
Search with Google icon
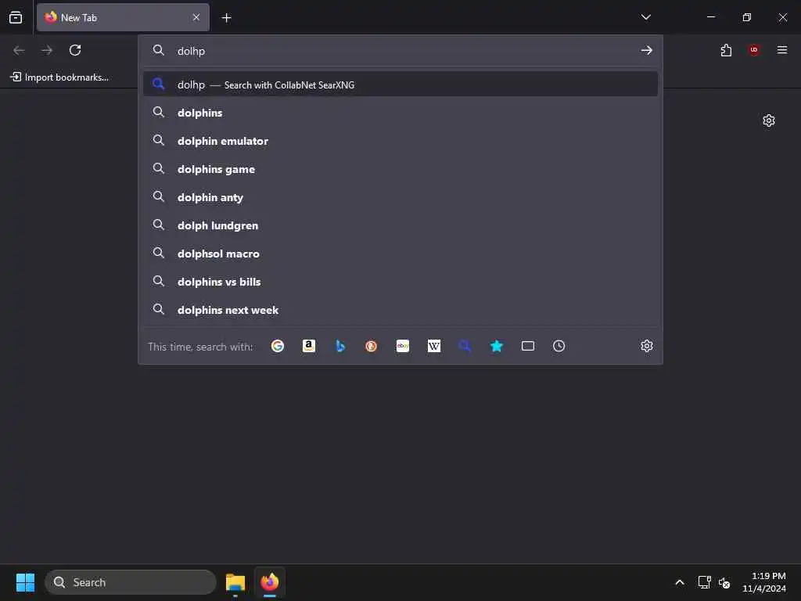point(278,346)
